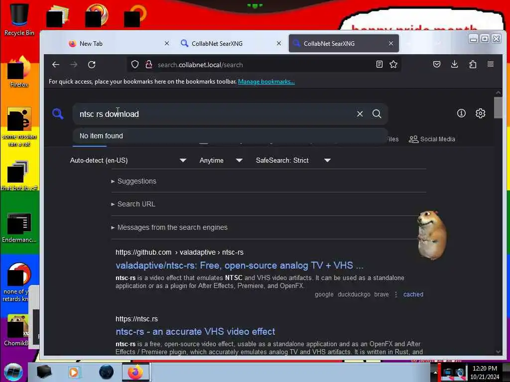The image size is (510, 382).
Task: Expand Messages from the search engines
Action: pos(169,227)
